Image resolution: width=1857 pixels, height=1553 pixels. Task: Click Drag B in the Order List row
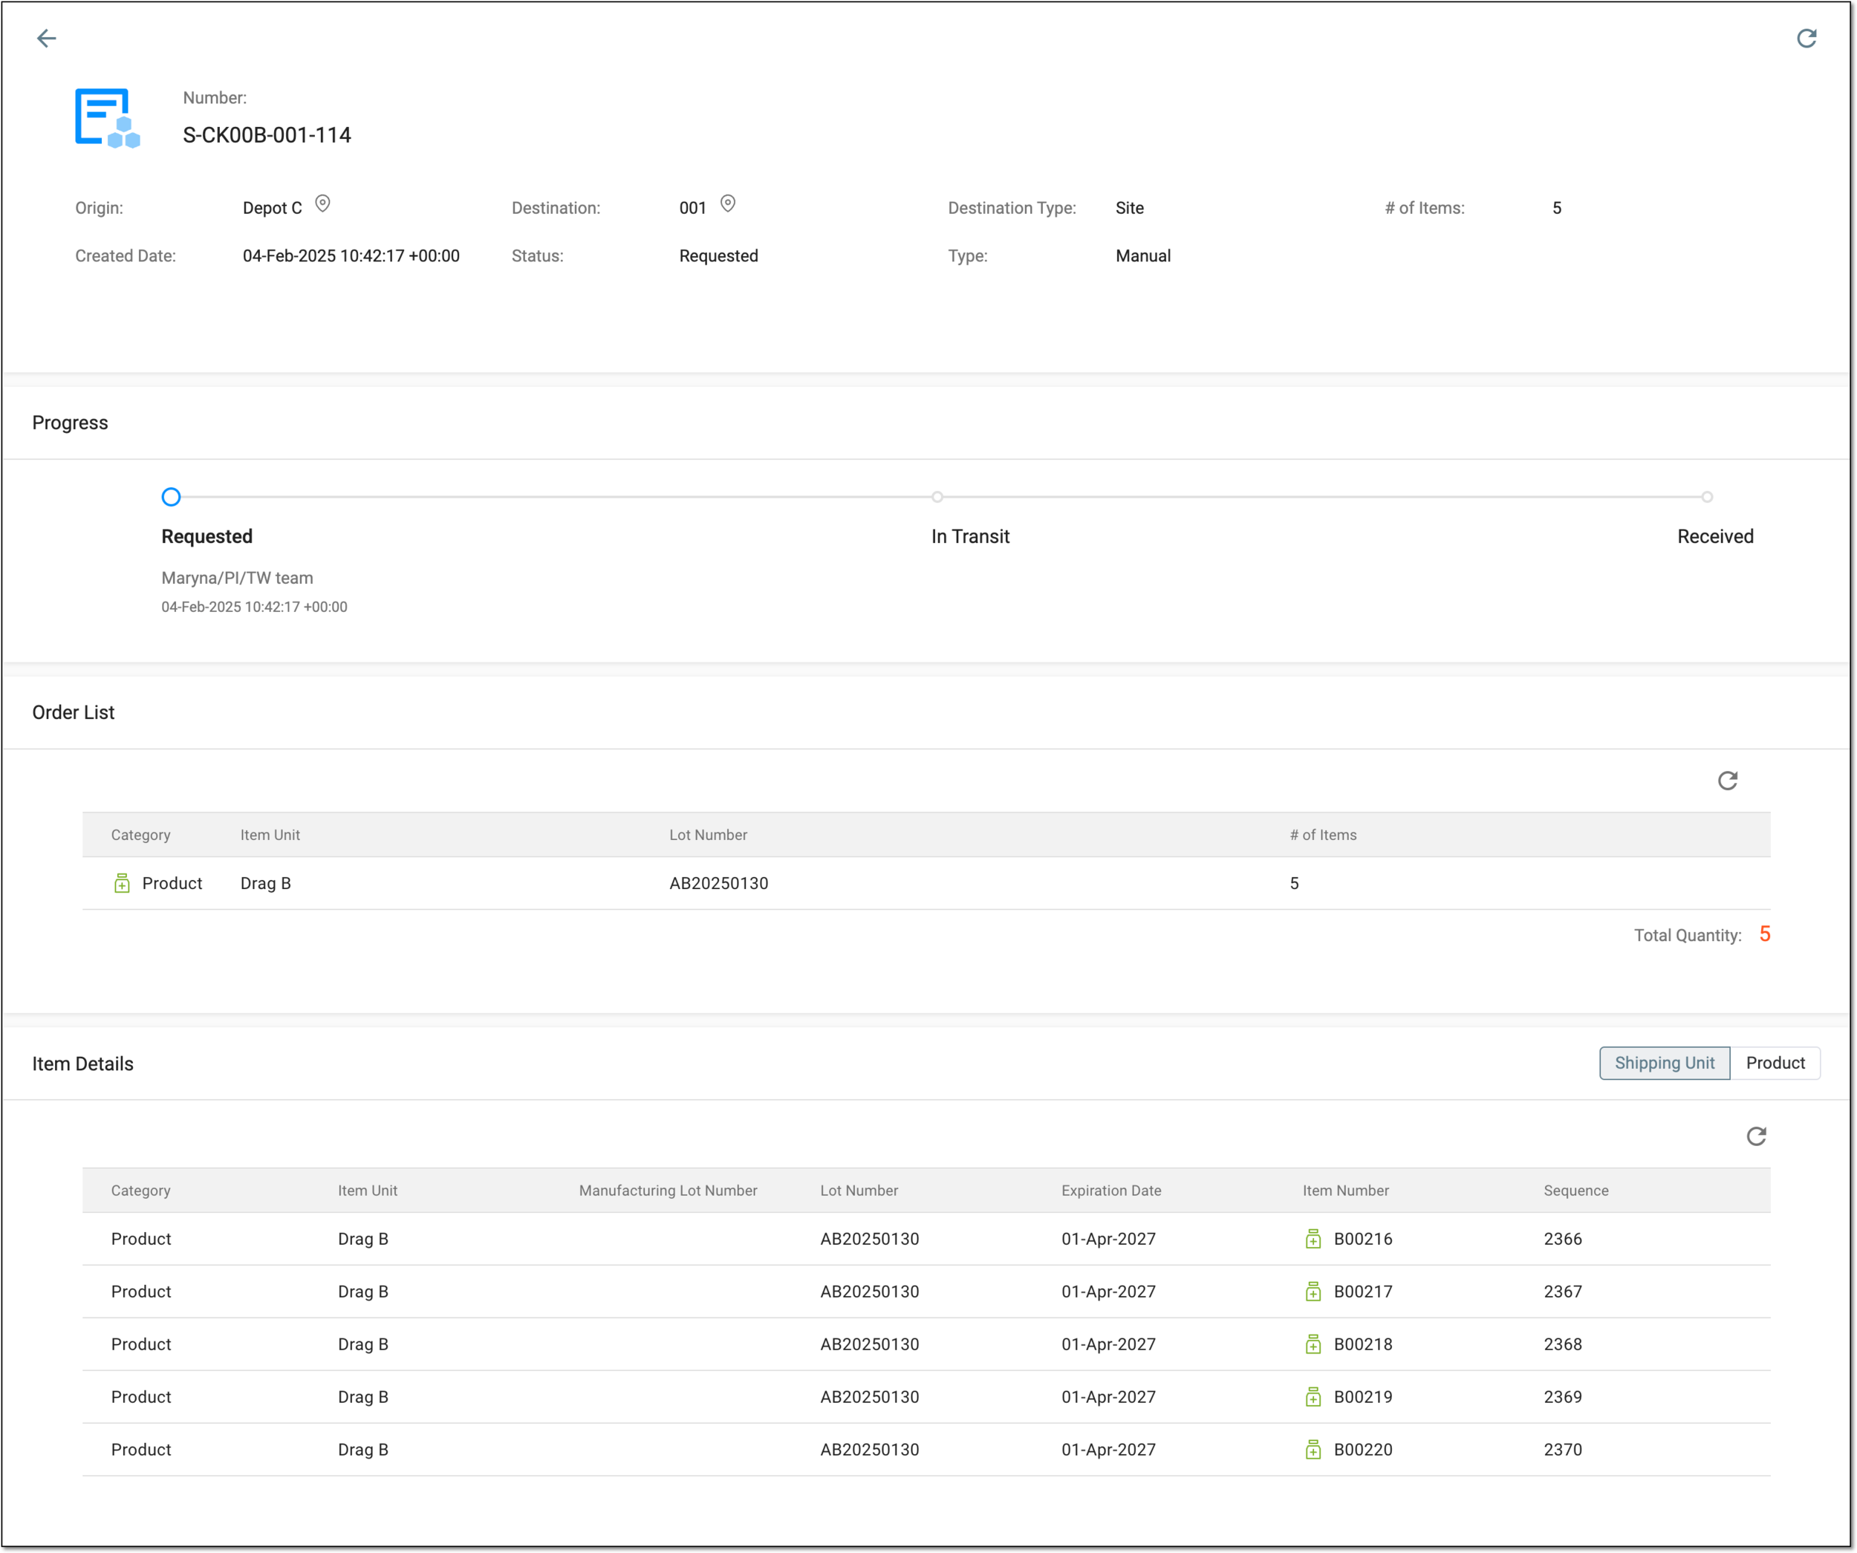[265, 884]
